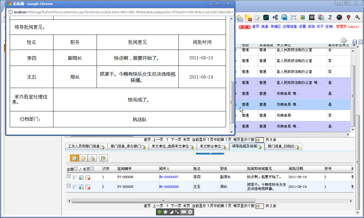
Task: Click 下一页 in lower table pagination
Action: (x=176, y=206)
